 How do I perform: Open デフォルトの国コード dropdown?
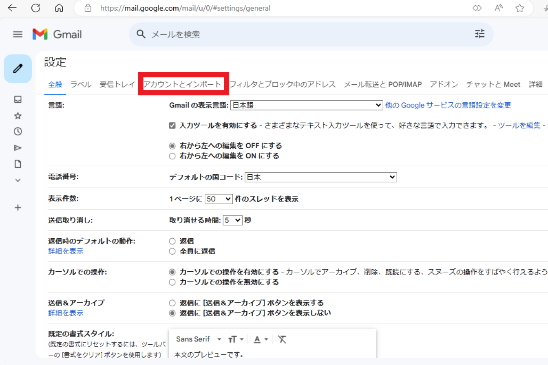320,177
